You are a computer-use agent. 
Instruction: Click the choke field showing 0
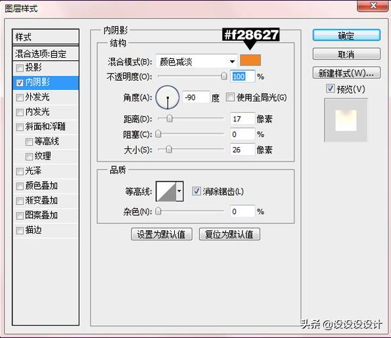tap(242, 135)
